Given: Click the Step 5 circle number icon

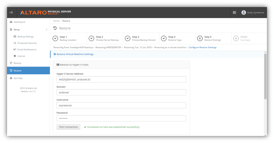Looking at the screenshot, I should click(x=200, y=38).
